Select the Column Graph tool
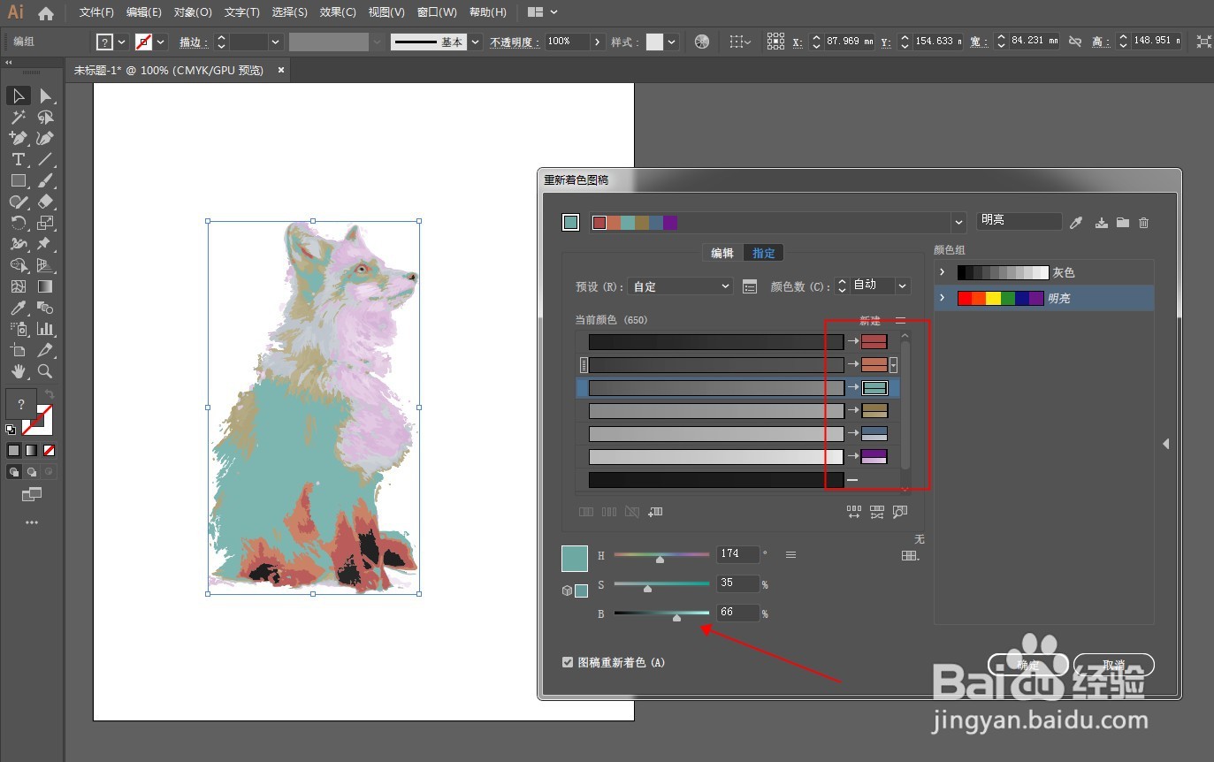Screen dimensions: 1214x762 tap(45, 329)
